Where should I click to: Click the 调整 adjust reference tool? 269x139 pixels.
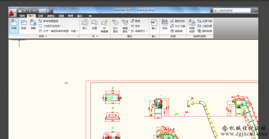coord(33,25)
